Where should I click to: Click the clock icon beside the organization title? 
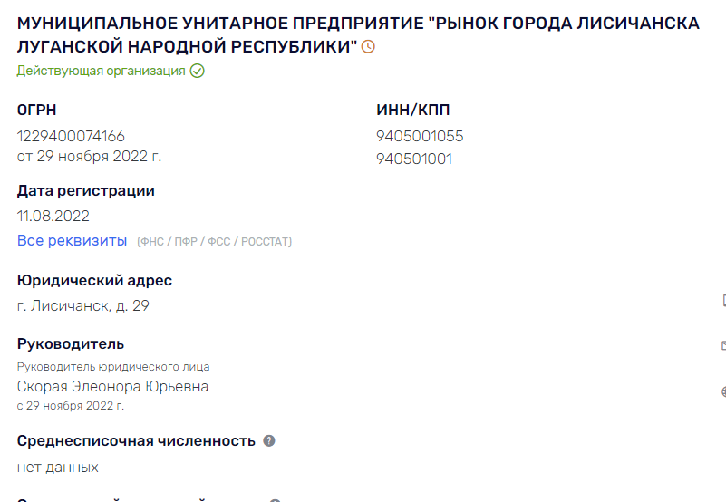(x=368, y=47)
